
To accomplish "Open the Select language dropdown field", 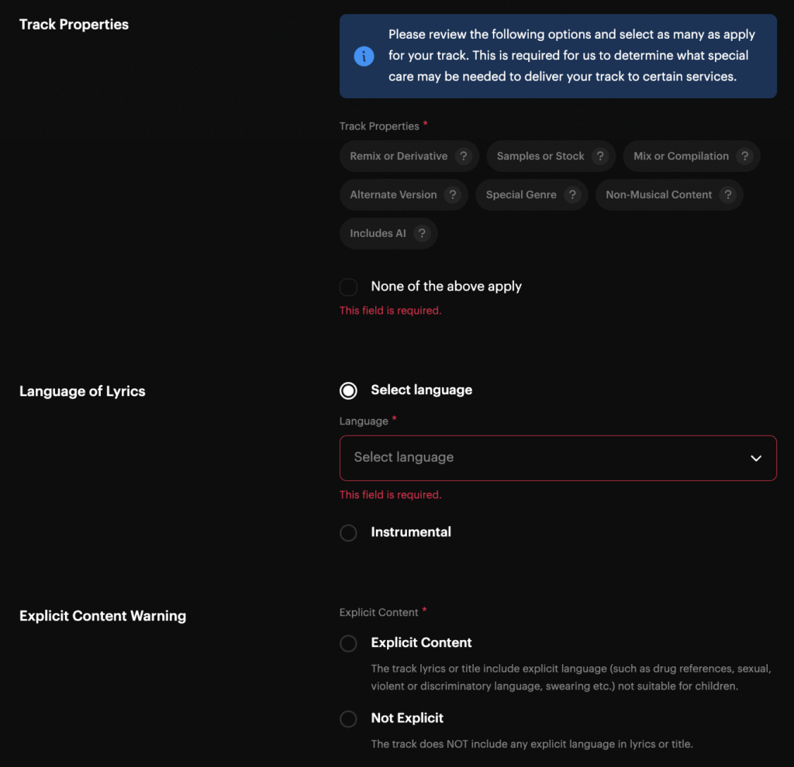I will point(543,458).
